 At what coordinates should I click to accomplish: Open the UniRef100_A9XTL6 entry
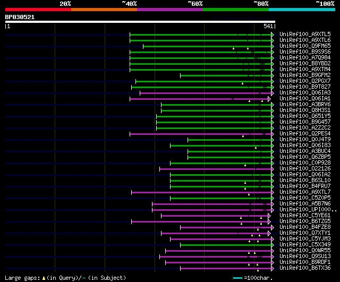tap(305, 40)
